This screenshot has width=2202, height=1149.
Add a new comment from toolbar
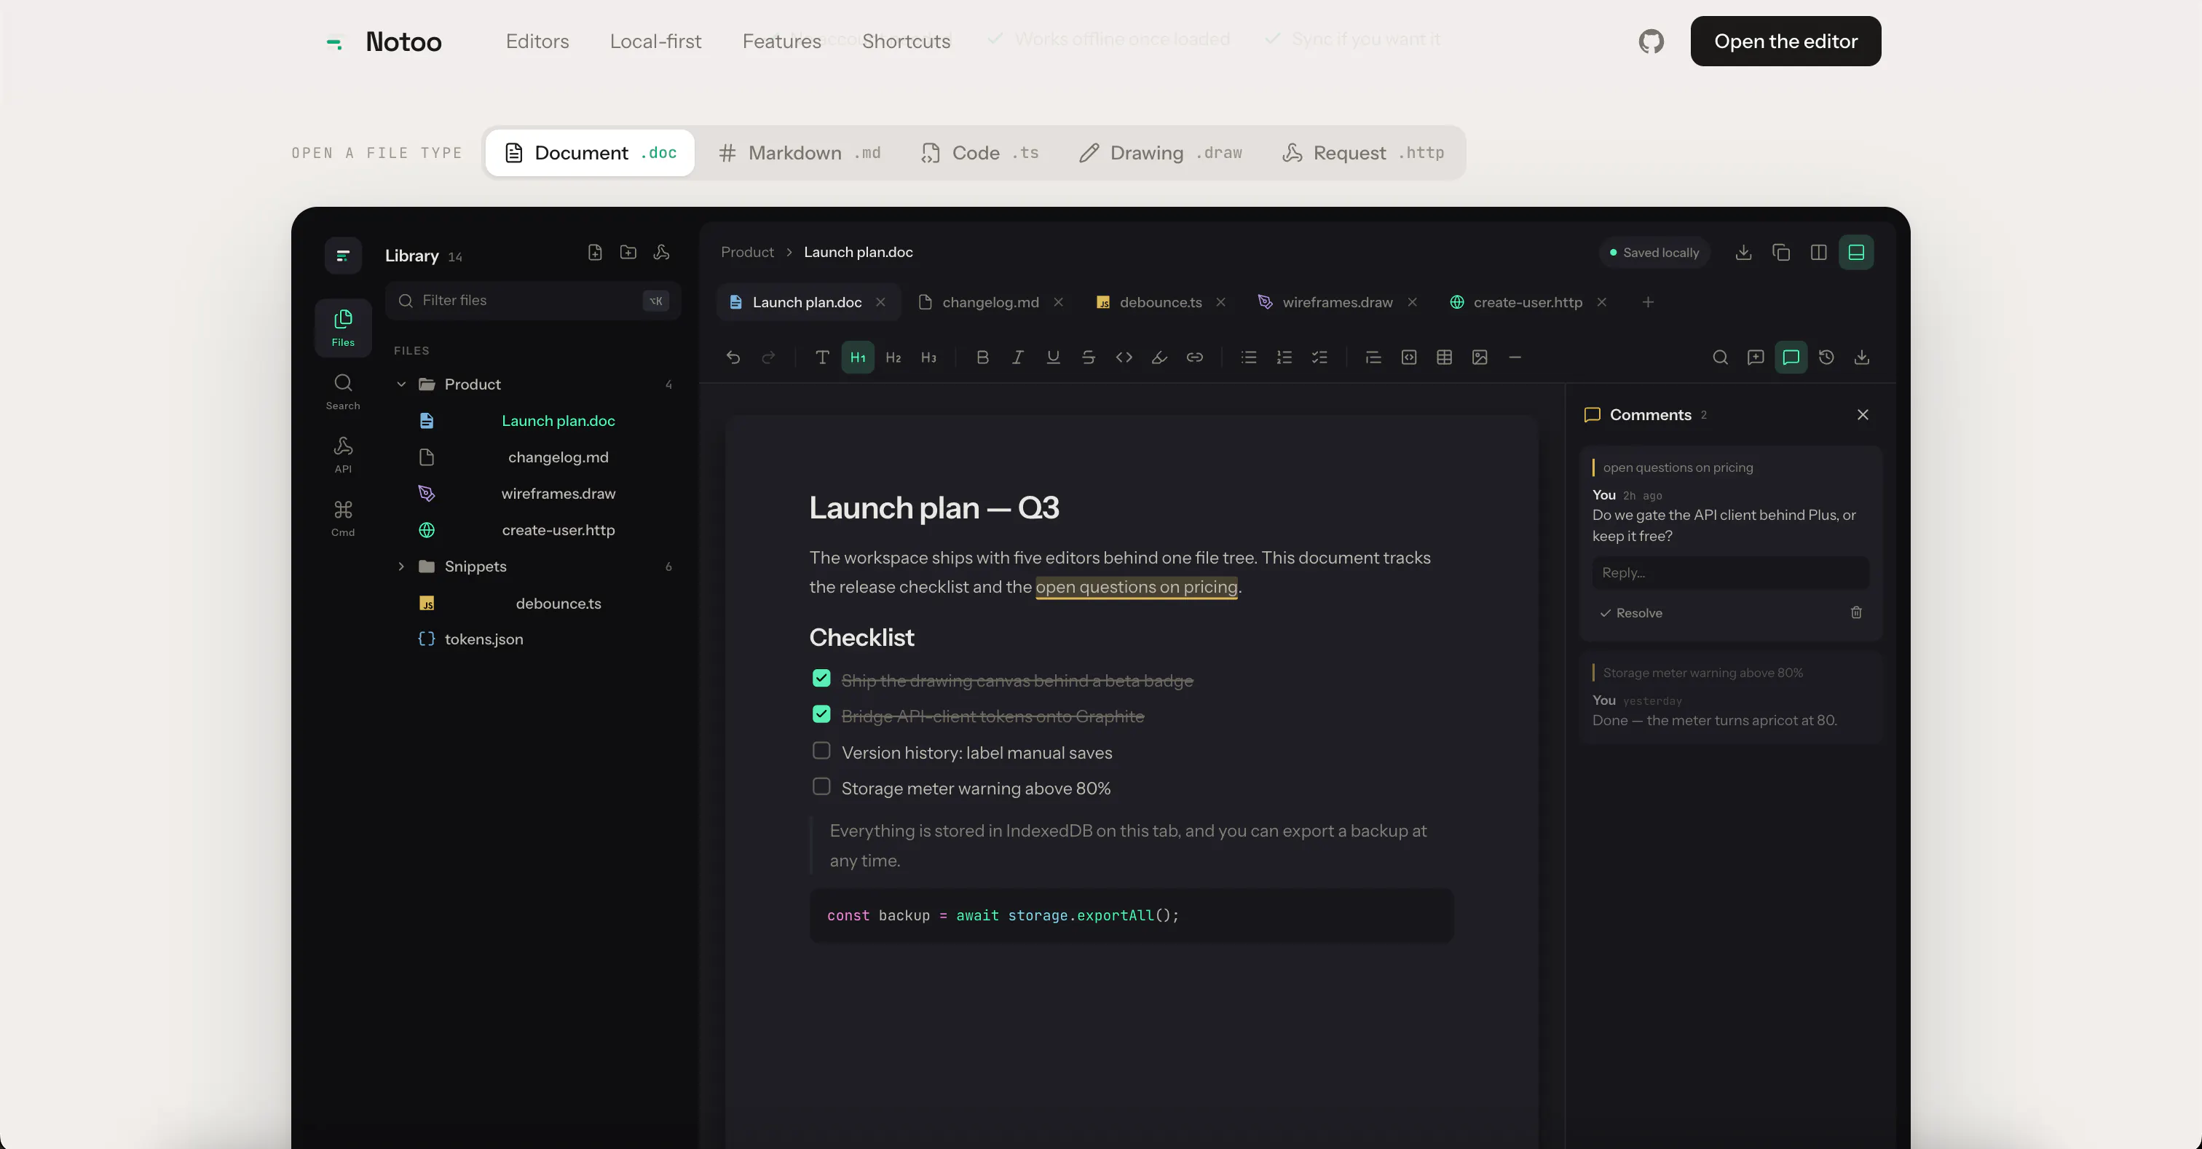point(1756,358)
